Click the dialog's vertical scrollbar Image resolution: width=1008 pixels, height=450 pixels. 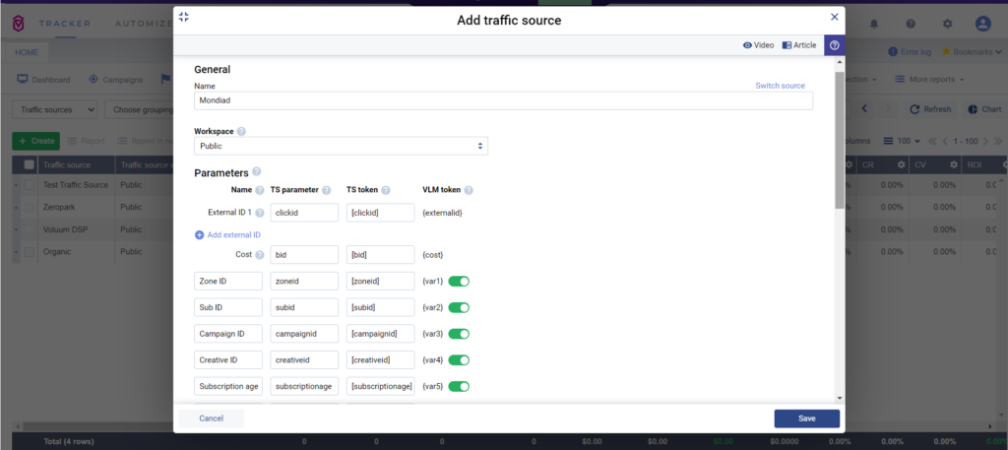(x=839, y=138)
